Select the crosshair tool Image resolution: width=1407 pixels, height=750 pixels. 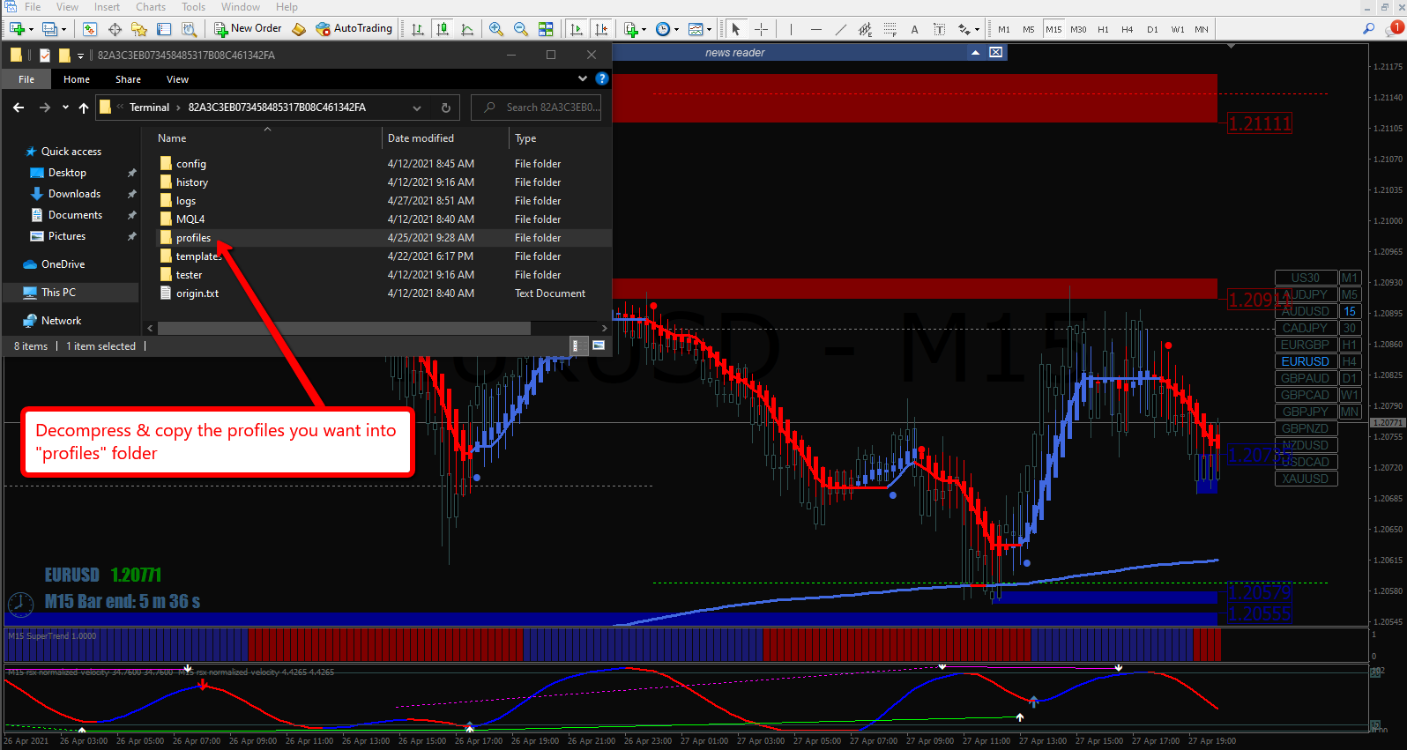pyautogui.click(x=761, y=29)
